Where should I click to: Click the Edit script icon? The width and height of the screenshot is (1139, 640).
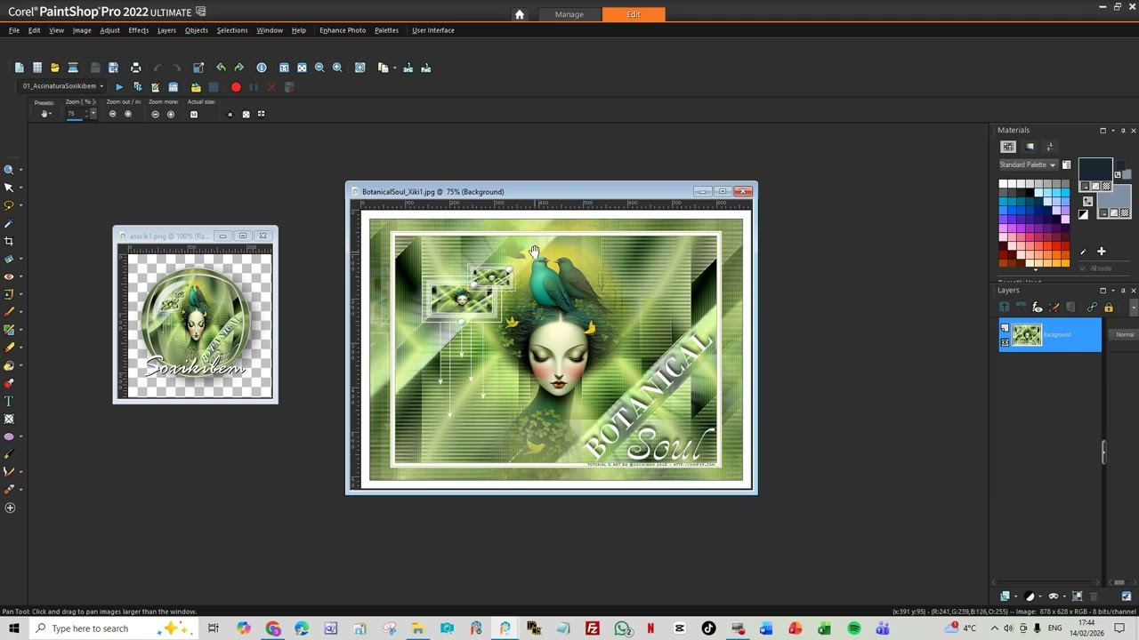point(155,87)
